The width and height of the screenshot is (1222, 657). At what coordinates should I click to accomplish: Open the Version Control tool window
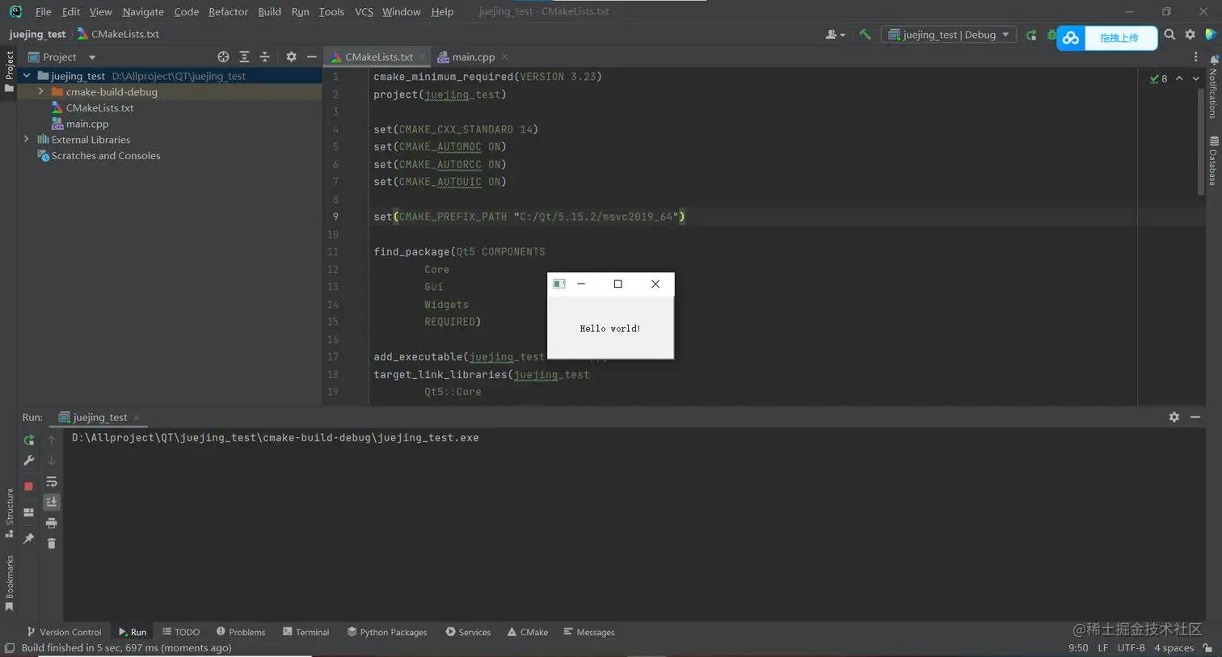tap(64, 632)
